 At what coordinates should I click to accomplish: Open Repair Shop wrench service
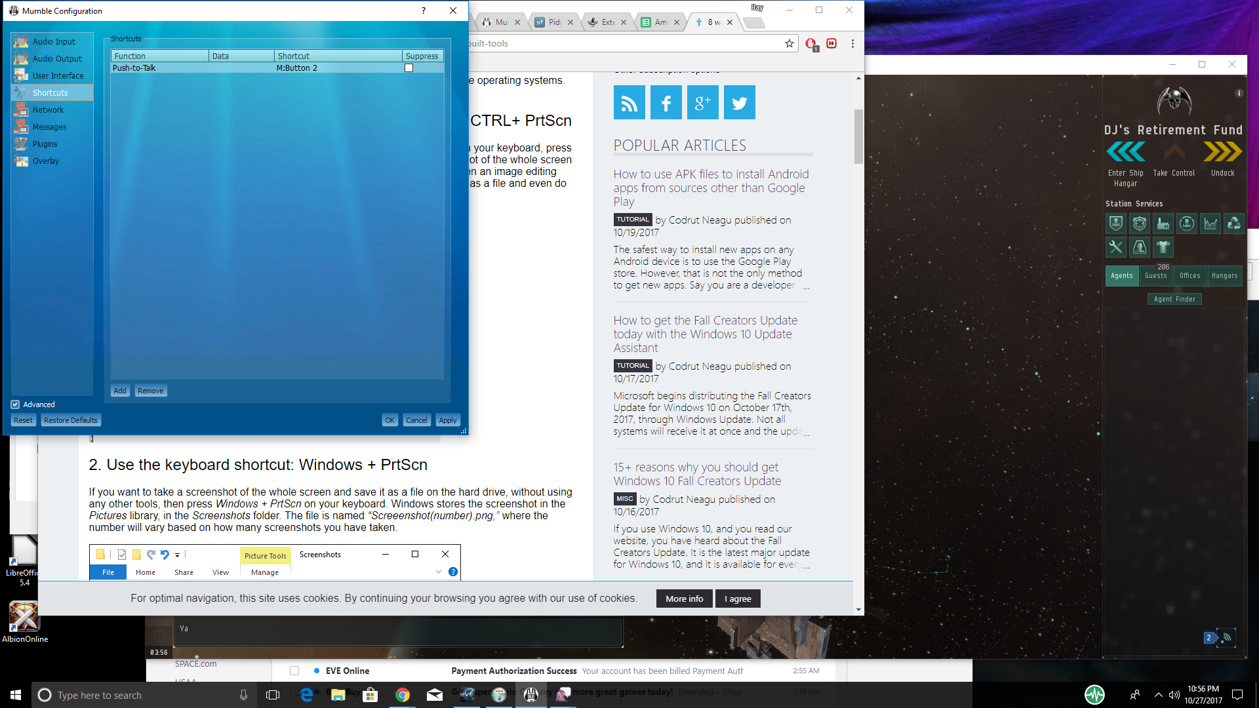point(1115,247)
